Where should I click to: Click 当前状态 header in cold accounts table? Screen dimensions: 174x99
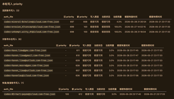pos(98,45)
